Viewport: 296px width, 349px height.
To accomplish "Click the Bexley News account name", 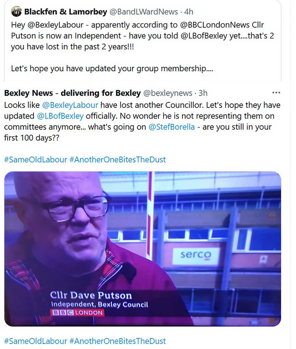I will [73, 93].
